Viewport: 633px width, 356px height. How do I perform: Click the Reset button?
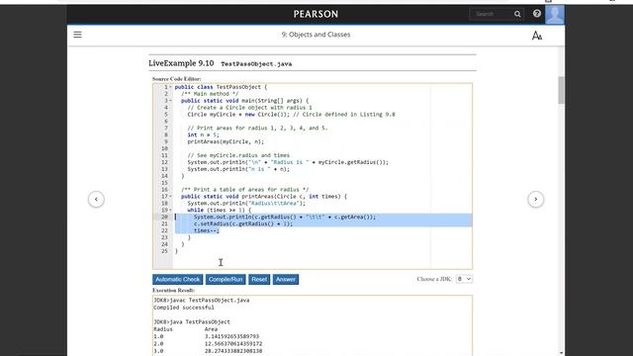tap(259, 279)
